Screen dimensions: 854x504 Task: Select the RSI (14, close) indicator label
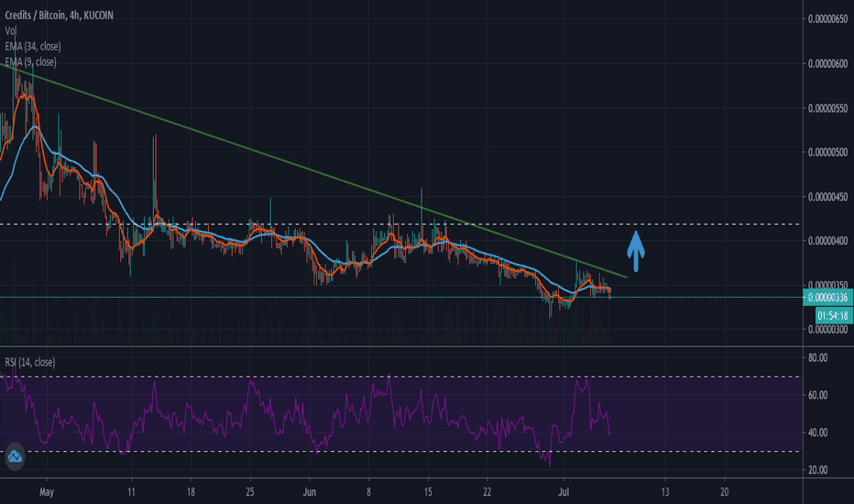pos(30,362)
